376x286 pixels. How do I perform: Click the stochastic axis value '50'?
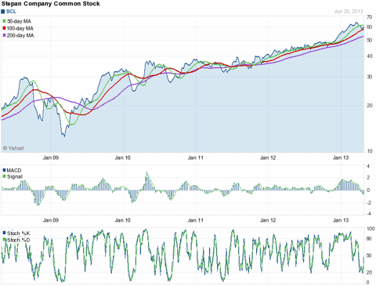(x=369, y=255)
